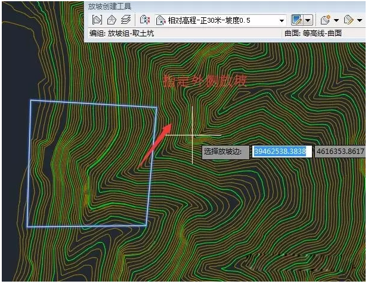This screenshot has width=368, height=284.
Task: Click the set grading group icon
Action: (97, 20)
